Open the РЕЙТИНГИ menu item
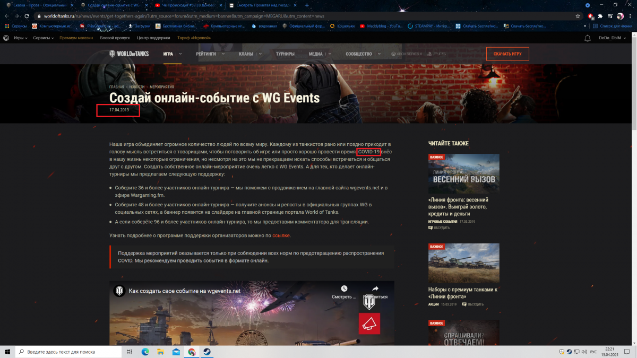Image resolution: width=637 pixels, height=358 pixels. (x=206, y=54)
